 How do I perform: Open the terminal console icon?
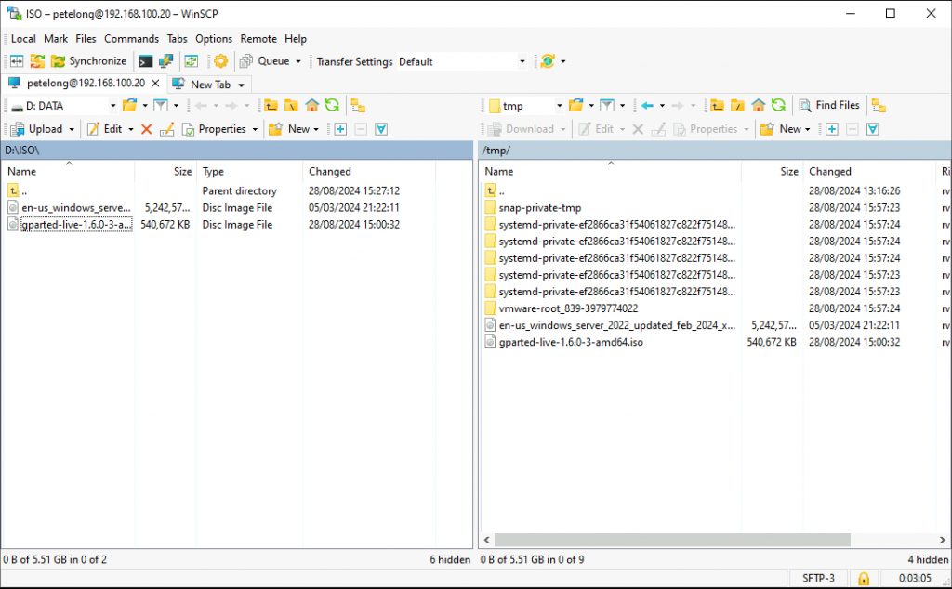[146, 61]
